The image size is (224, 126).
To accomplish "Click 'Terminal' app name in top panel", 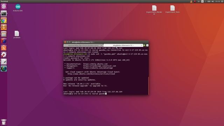I will point(4,1).
